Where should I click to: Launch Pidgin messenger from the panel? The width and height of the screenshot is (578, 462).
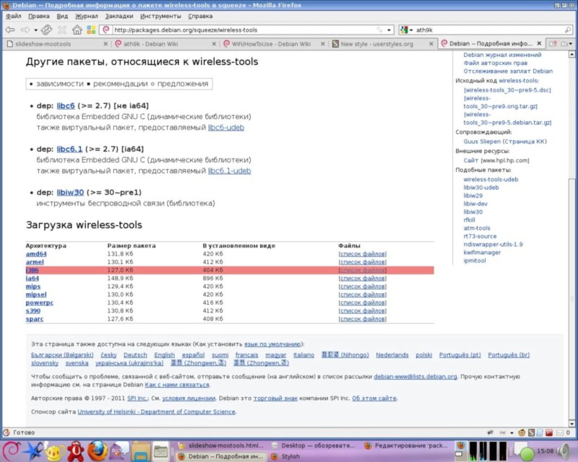[x=120, y=451]
